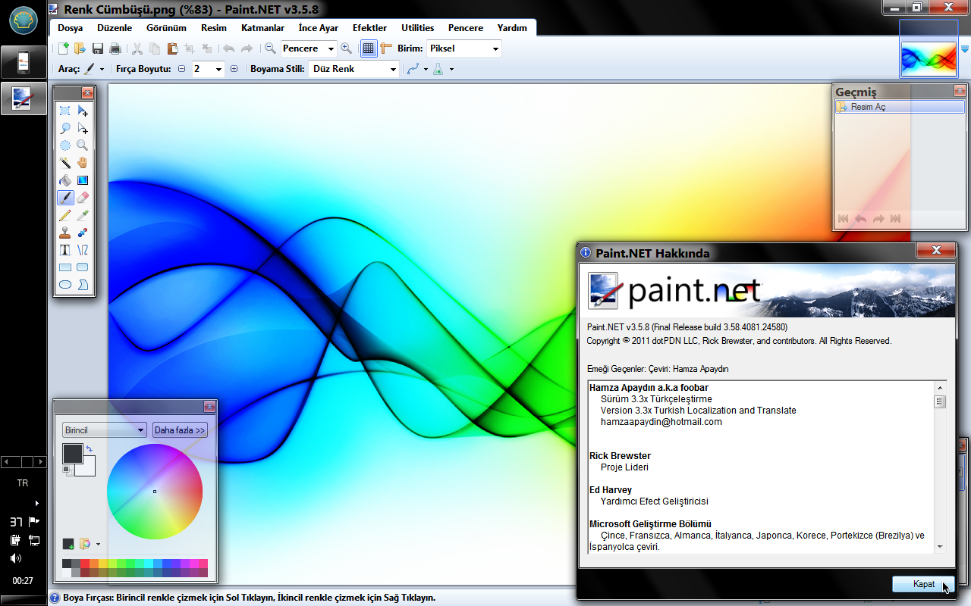Image resolution: width=971 pixels, height=606 pixels.
Task: Click the New image toolbar icon
Action: tap(64, 48)
